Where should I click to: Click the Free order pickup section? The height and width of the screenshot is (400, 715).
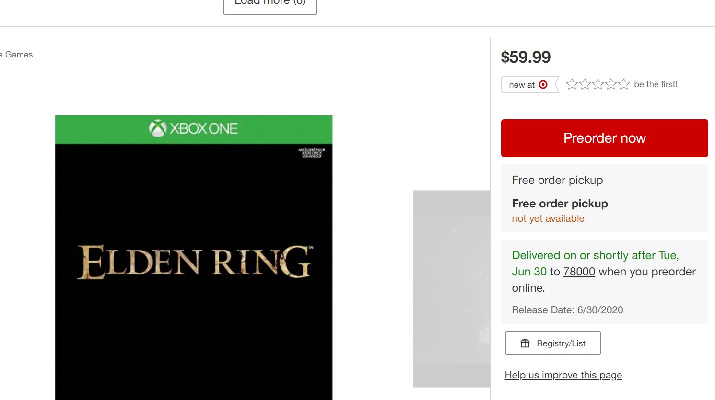pos(604,198)
